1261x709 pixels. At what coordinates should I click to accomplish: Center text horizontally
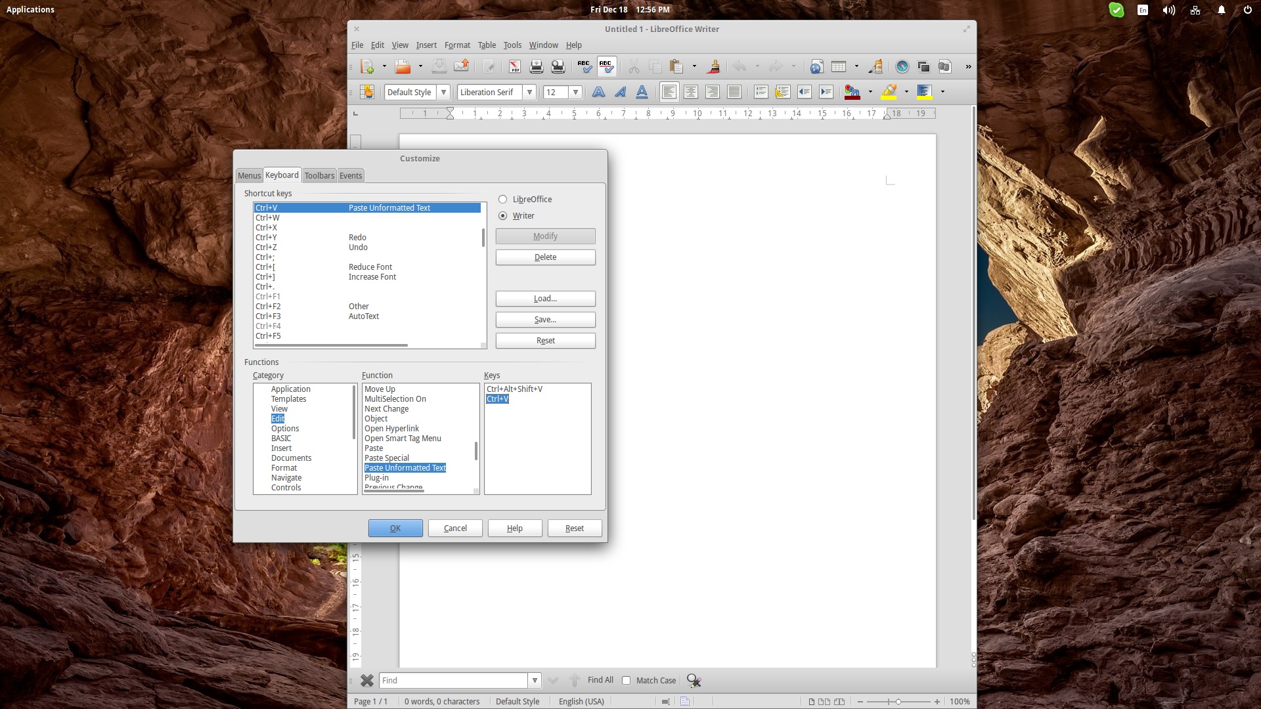pyautogui.click(x=691, y=92)
